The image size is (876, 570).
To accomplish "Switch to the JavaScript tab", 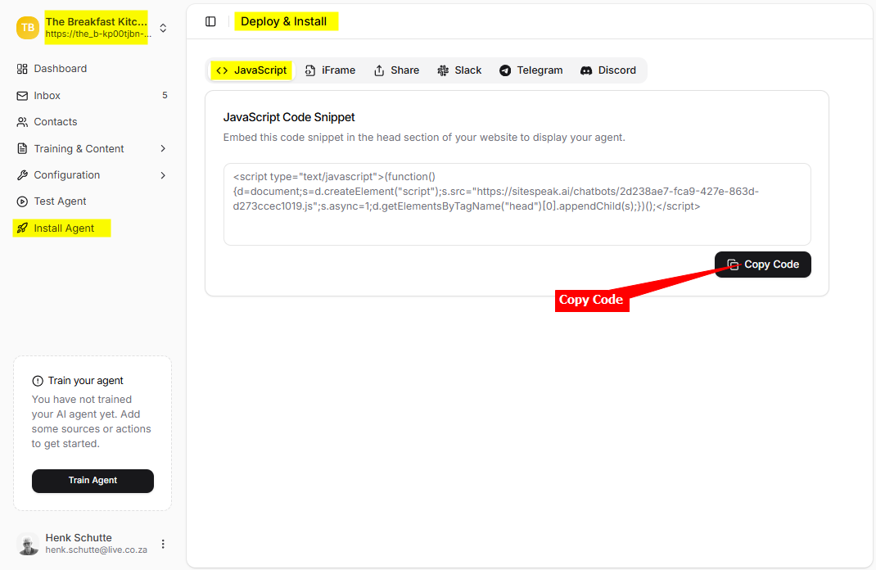I will pos(251,70).
